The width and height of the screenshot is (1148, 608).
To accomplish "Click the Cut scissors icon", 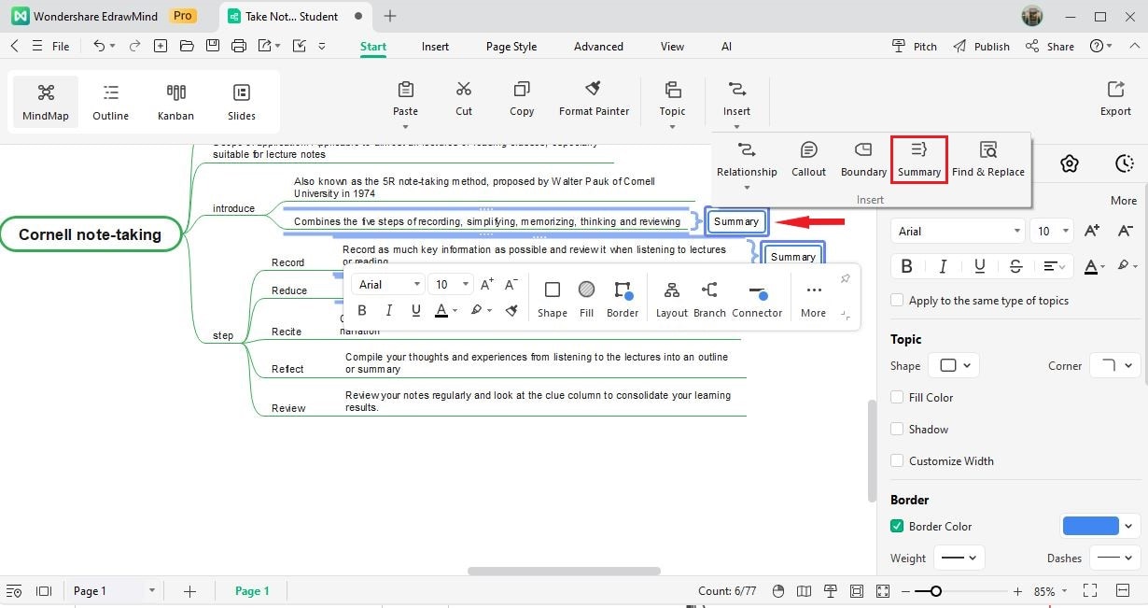I will [464, 99].
